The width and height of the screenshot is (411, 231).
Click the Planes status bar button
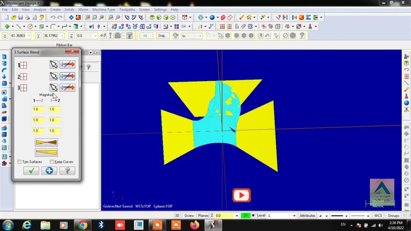point(203,216)
